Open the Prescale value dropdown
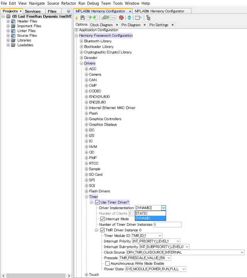The width and height of the screenshot is (247, 278). [x=169, y=258]
